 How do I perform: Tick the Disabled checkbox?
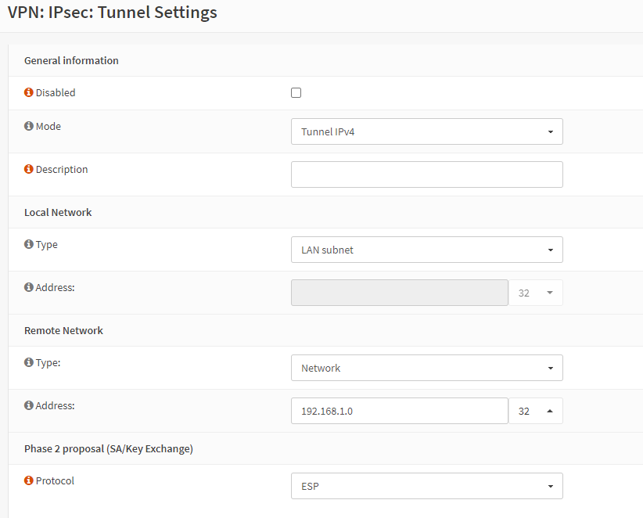[296, 93]
